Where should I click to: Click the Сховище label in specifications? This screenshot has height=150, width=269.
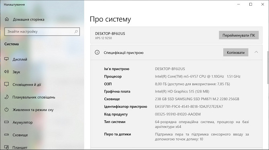coord(112,99)
